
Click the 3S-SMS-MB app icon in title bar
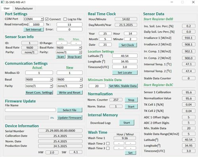(x=2, y=2)
